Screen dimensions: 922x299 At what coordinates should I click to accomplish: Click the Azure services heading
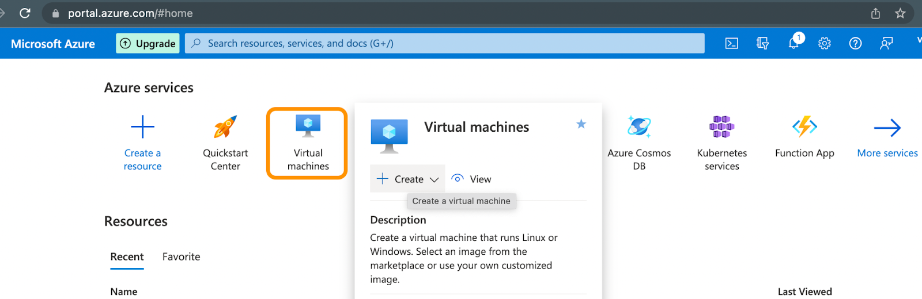[149, 87]
